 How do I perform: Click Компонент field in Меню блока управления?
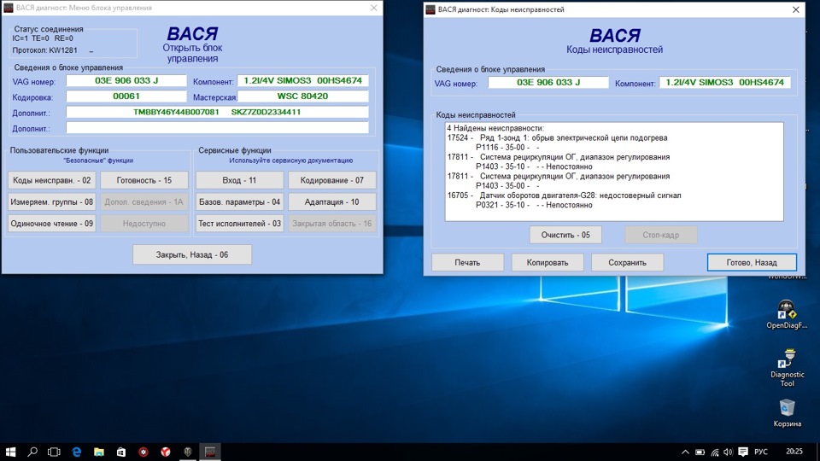[x=302, y=80]
